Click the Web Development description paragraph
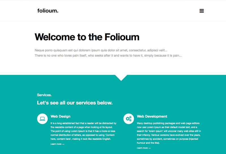This screenshot has height=154, width=226. (x=169, y=133)
